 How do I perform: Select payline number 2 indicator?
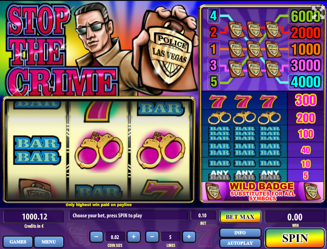coord(214,32)
